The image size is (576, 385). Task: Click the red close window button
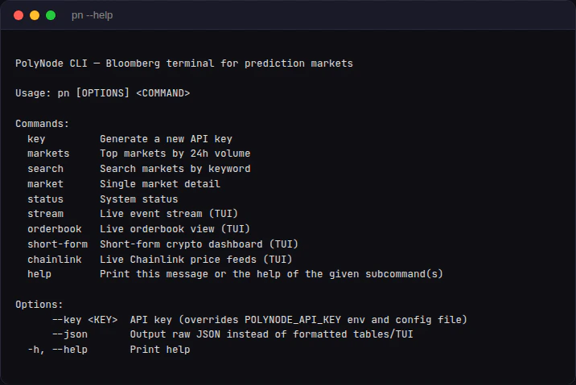(19, 15)
